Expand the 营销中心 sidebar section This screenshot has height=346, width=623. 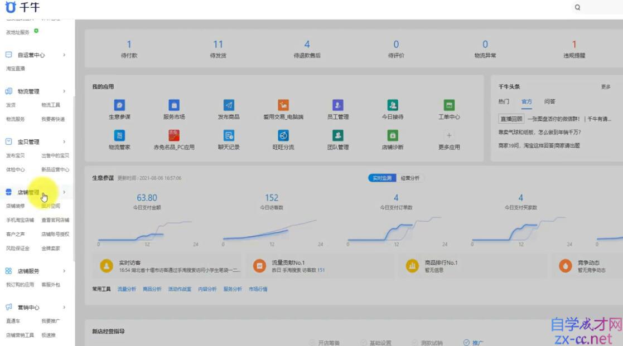click(64, 308)
